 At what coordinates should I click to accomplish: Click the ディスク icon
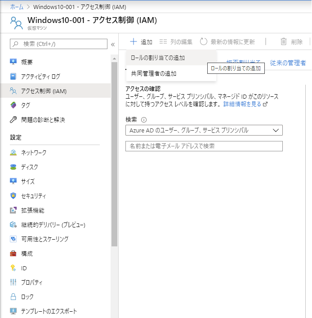point(13,167)
